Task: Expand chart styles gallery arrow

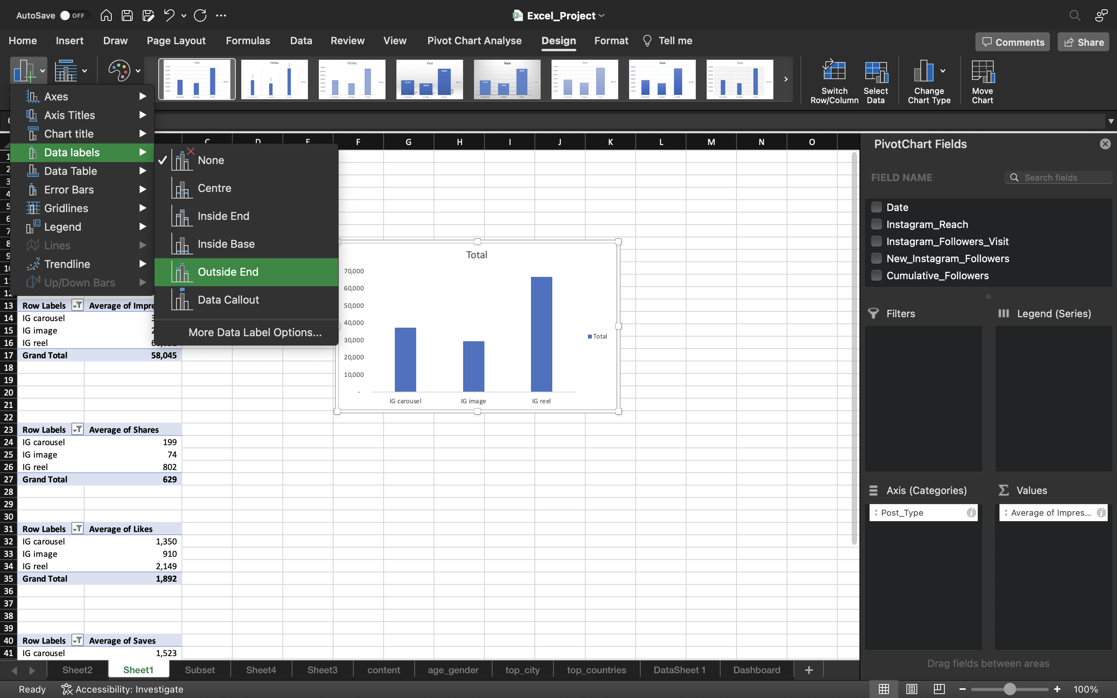Action: coord(786,79)
